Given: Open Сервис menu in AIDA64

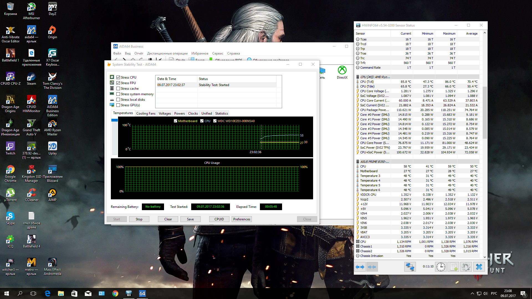Looking at the screenshot, I should pyautogui.click(x=218, y=53).
